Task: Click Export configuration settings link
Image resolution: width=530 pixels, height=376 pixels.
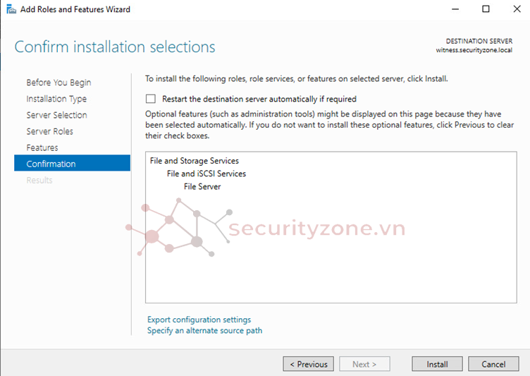Action: tap(199, 320)
